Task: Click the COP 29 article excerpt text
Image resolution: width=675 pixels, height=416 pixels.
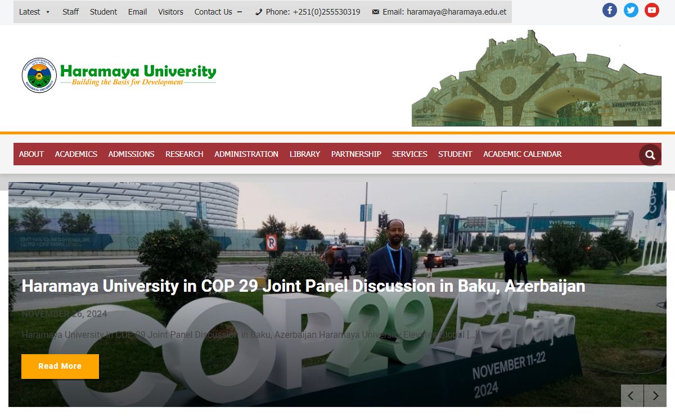Action: click(x=249, y=335)
